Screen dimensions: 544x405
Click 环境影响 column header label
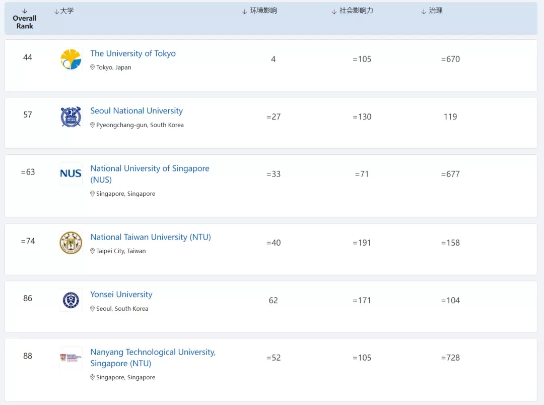(x=263, y=11)
